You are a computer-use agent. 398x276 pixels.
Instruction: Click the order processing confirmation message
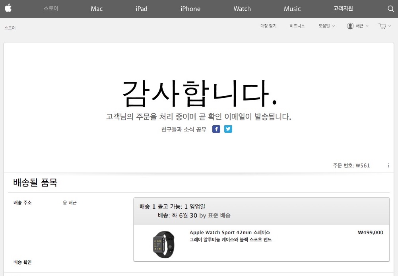pos(198,117)
